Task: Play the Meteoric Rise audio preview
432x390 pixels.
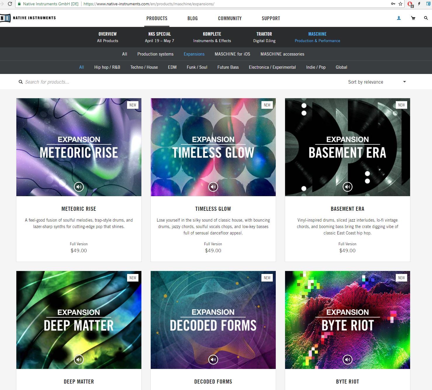Action: pos(79,187)
